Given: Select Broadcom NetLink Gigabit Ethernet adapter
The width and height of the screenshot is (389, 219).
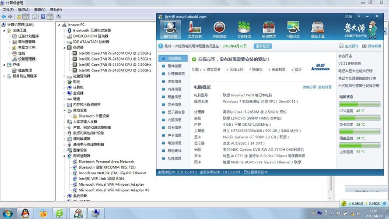Looking at the screenshot, I should (112, 173).
